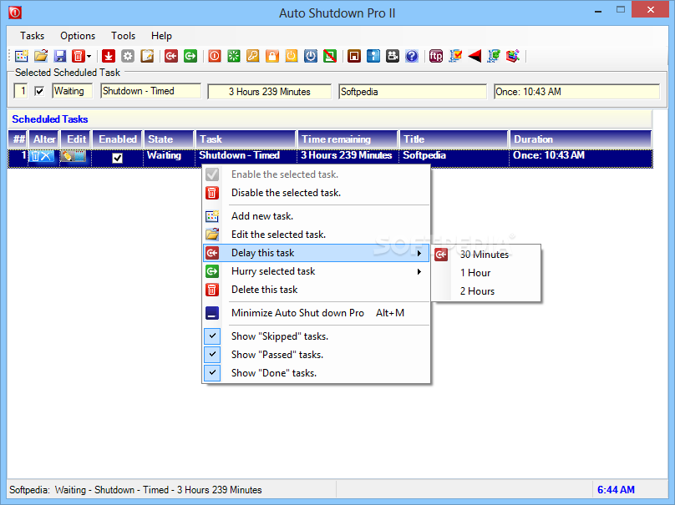
Task: Click the red delay arrow toolbar icon
Action: click(171, 57)
